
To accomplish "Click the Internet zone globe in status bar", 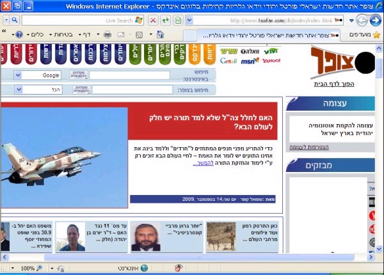I will (144, 268).
